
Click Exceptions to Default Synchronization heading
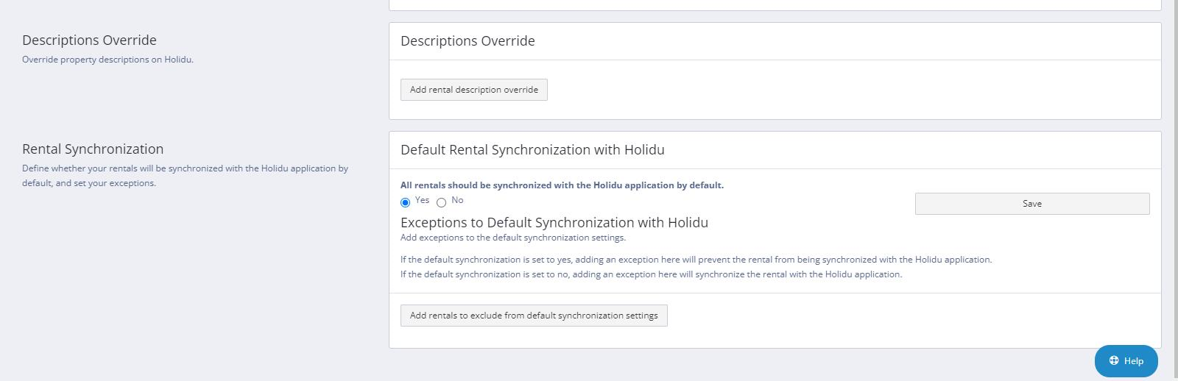coord(554,223)
